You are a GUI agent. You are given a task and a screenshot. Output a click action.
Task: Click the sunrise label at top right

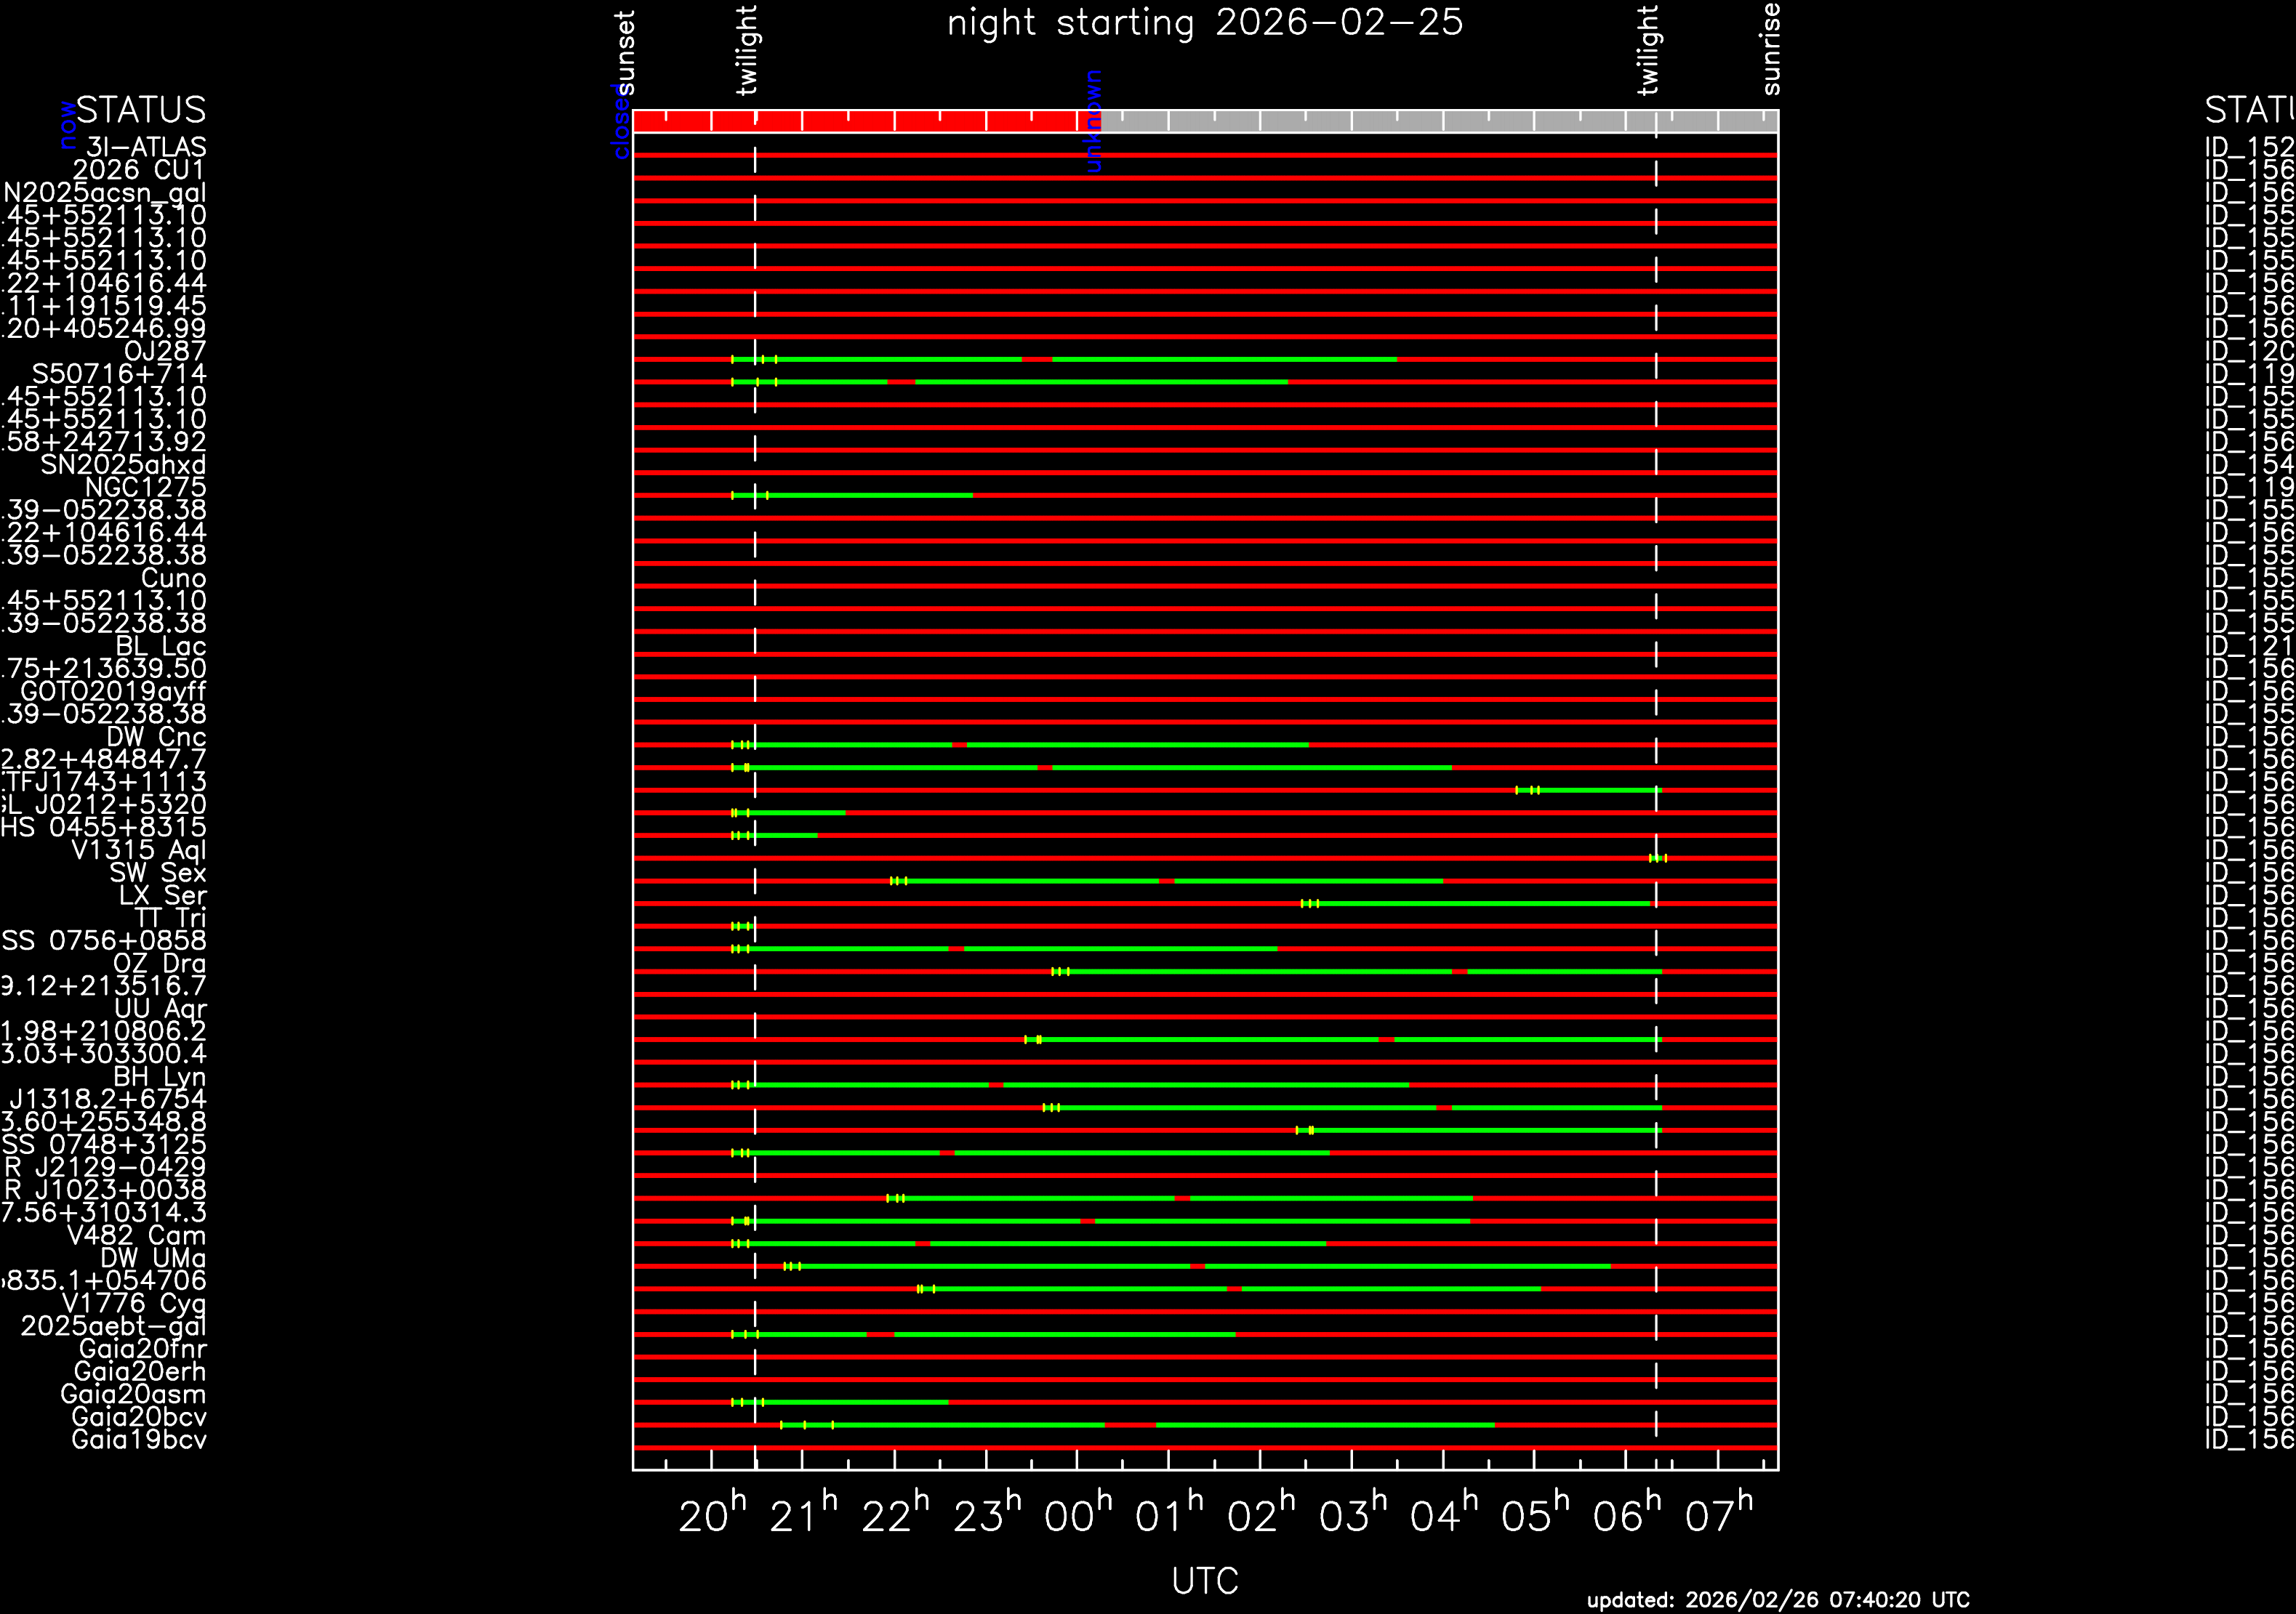[1770, 48]
